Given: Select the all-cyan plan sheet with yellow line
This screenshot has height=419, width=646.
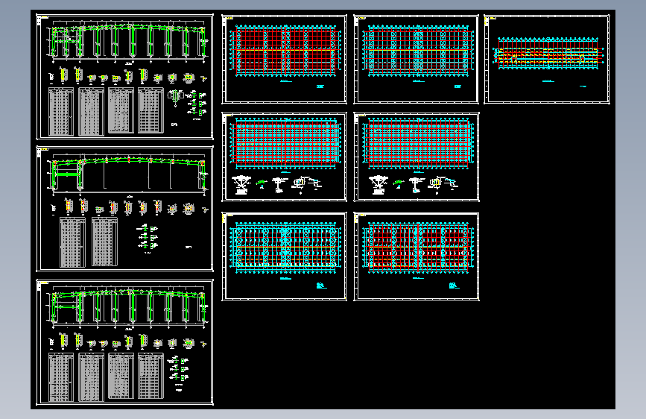Looking at the screenshot, I should (285, 256).
